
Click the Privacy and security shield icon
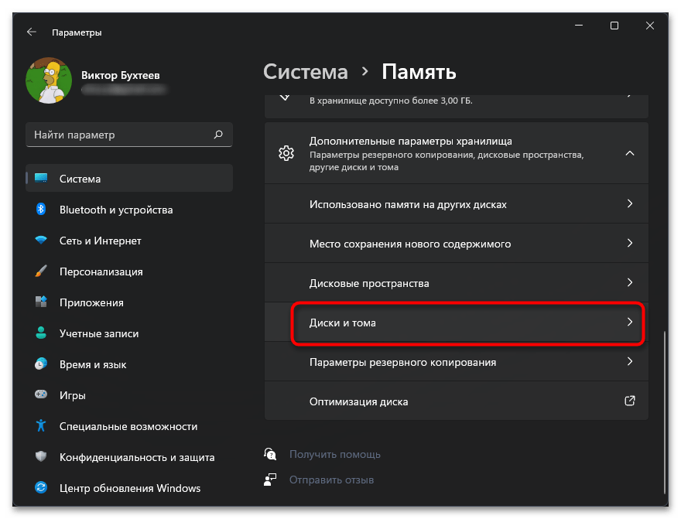coord(42,457)
